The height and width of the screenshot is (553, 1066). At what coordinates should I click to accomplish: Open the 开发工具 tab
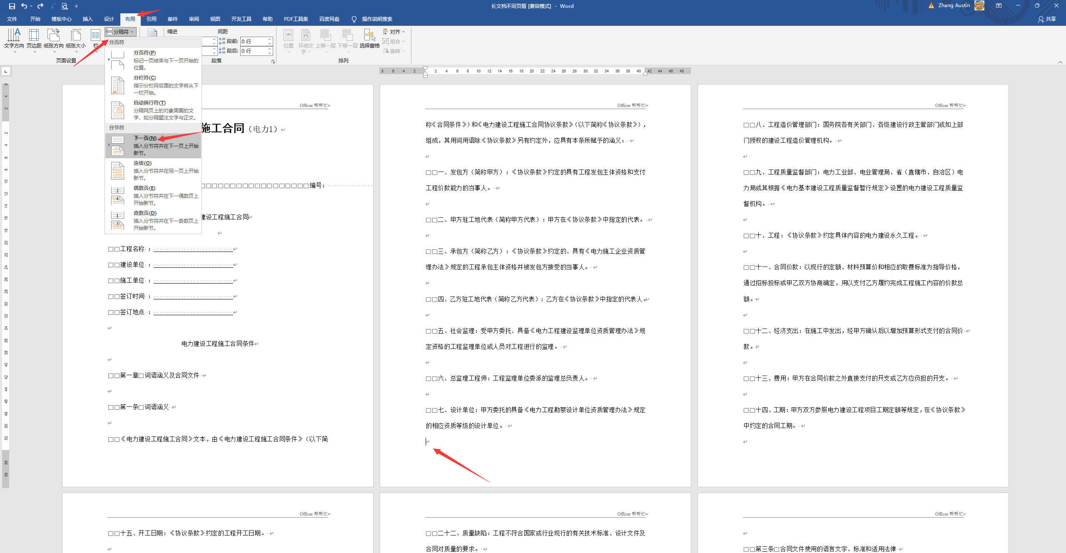click(241, 19)
